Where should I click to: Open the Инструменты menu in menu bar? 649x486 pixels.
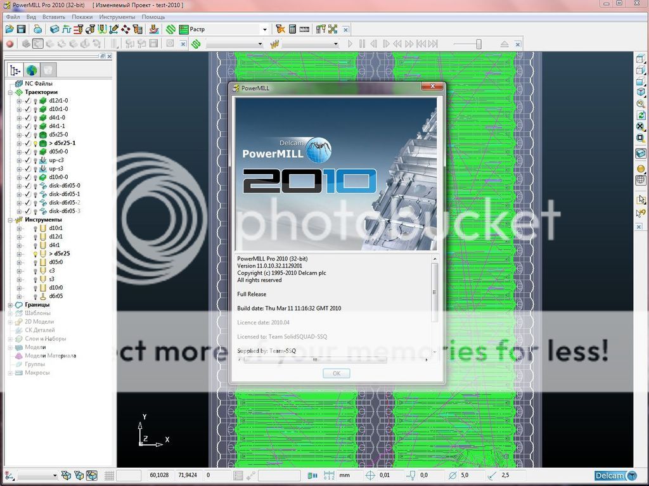click(x=117, y=16)
